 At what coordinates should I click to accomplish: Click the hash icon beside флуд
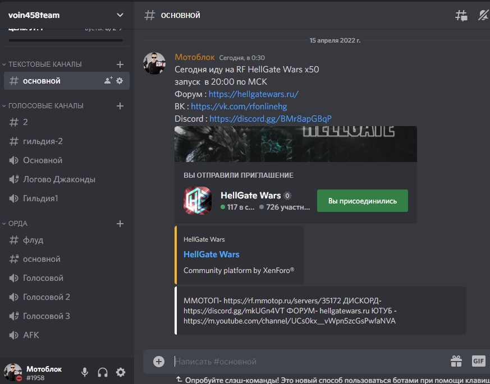tap(13, 240)
